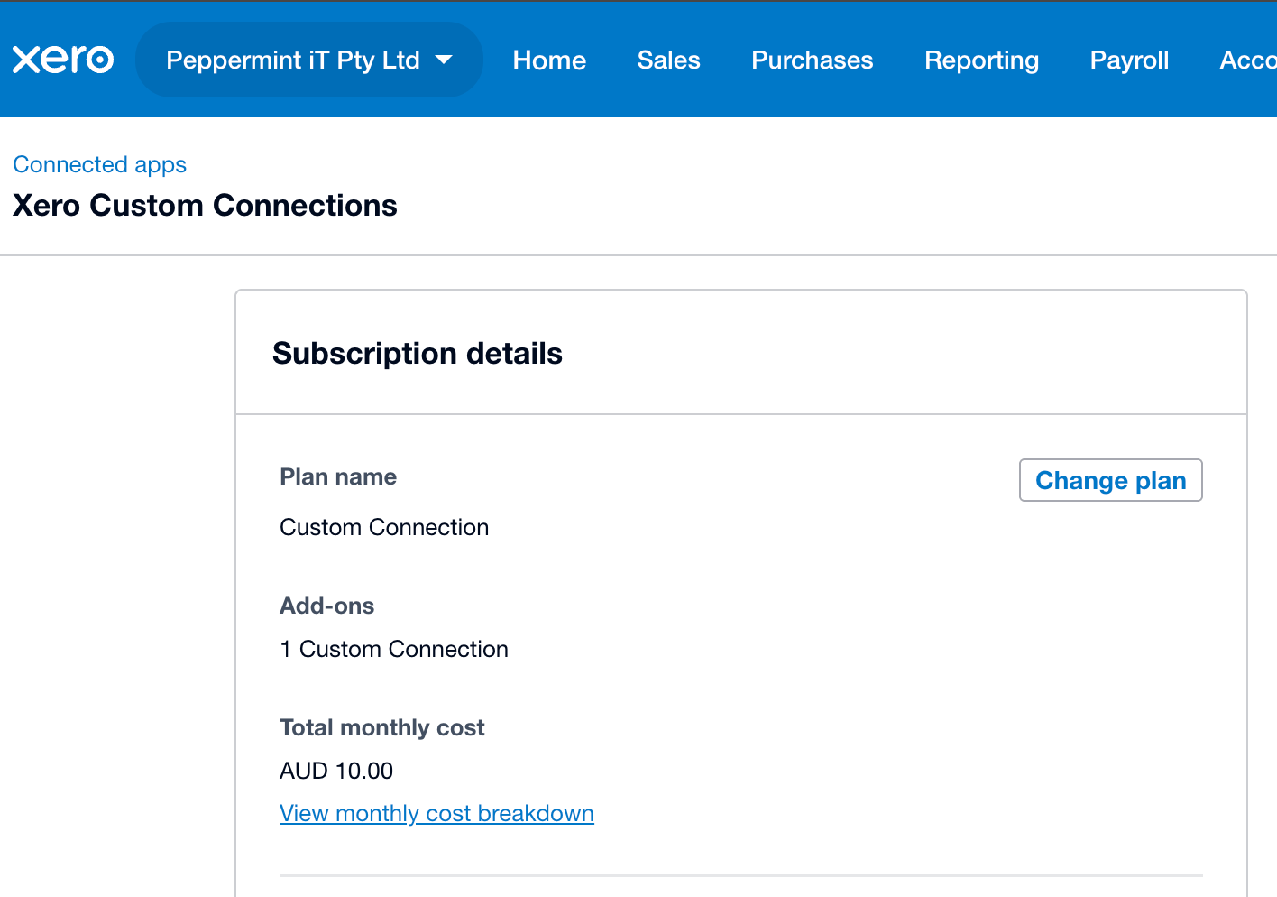
Task: Select the Xero Custom Connections page title
Action: pyautogui.click(x=205, y=205)
